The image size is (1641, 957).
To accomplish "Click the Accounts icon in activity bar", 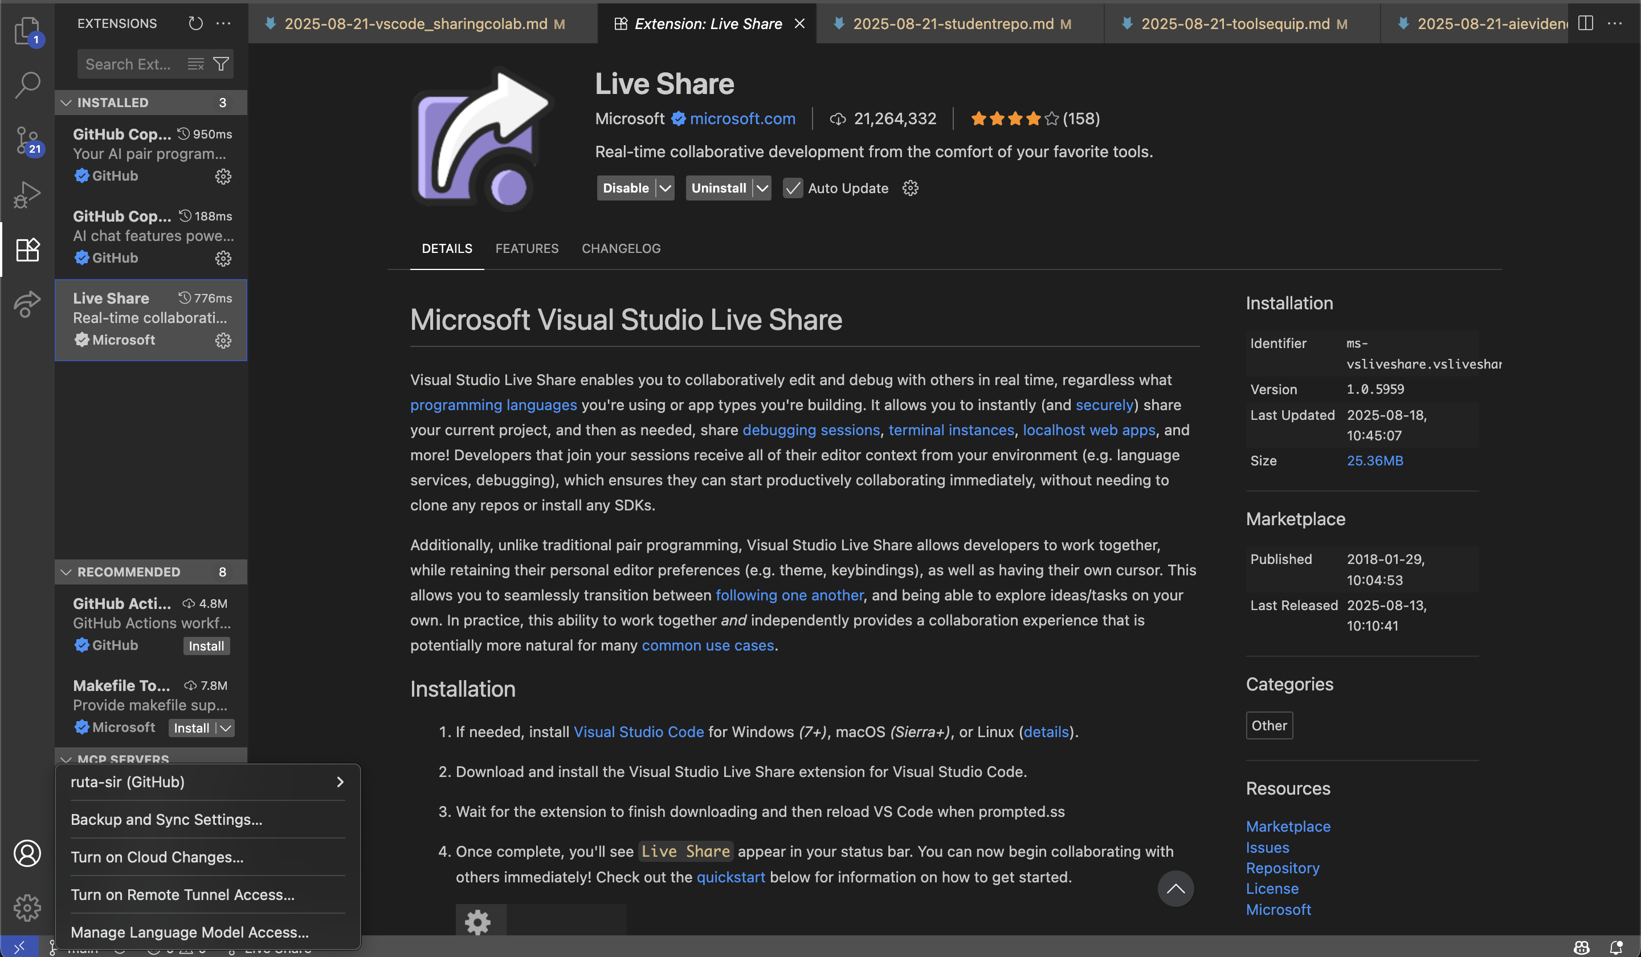I will click(27, 853).
